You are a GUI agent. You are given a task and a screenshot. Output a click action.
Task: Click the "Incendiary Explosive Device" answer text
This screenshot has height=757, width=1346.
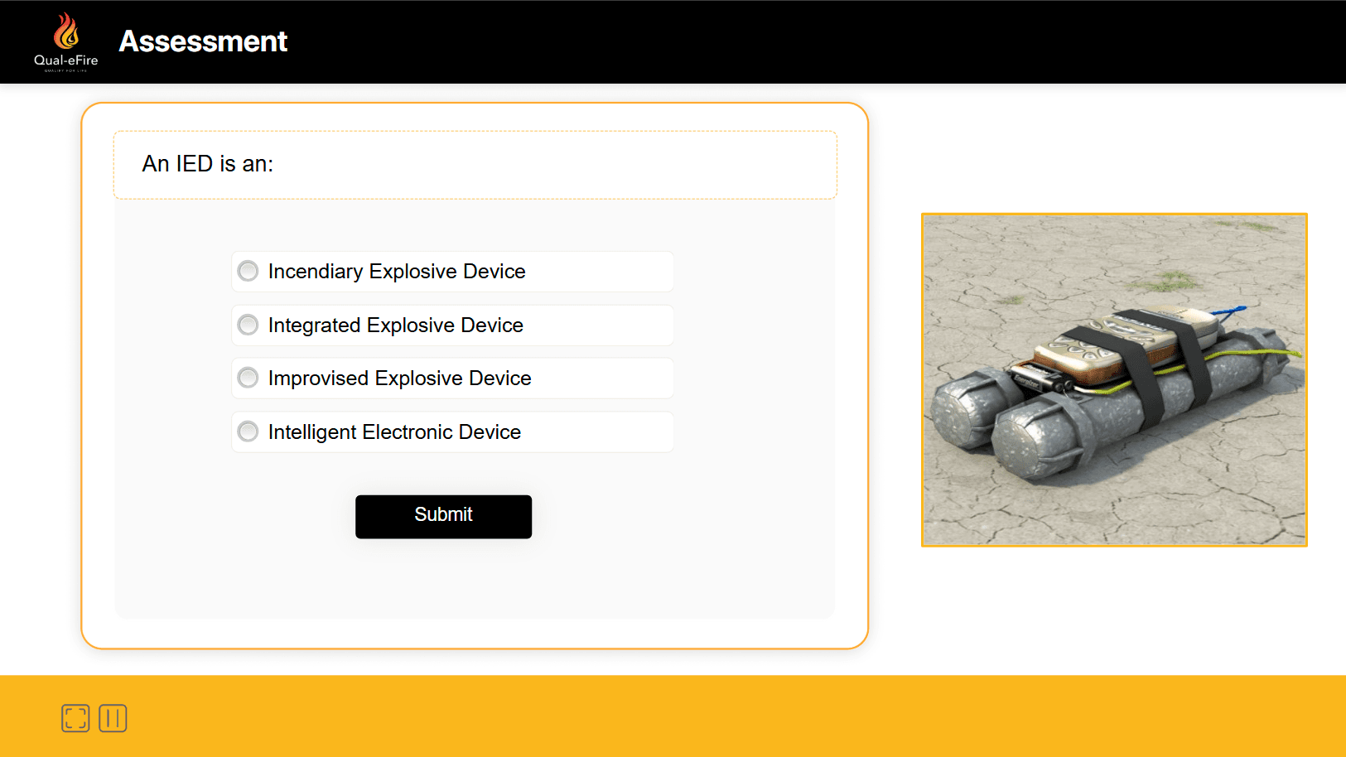[397, 272]
